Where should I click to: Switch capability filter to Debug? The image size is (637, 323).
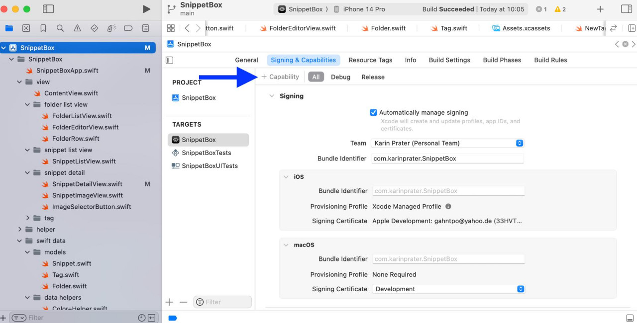(x=340, y=77)
